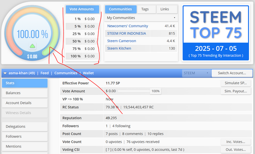This screenshot has width=255, height=154.
Task: Switch to the Communities tab
Action: (120, 9)
